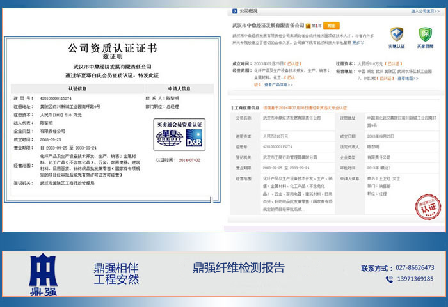This screenshot has height=307, width=448.
Task: Select the 工商注册信息 section header
Action: coord(247,109)
